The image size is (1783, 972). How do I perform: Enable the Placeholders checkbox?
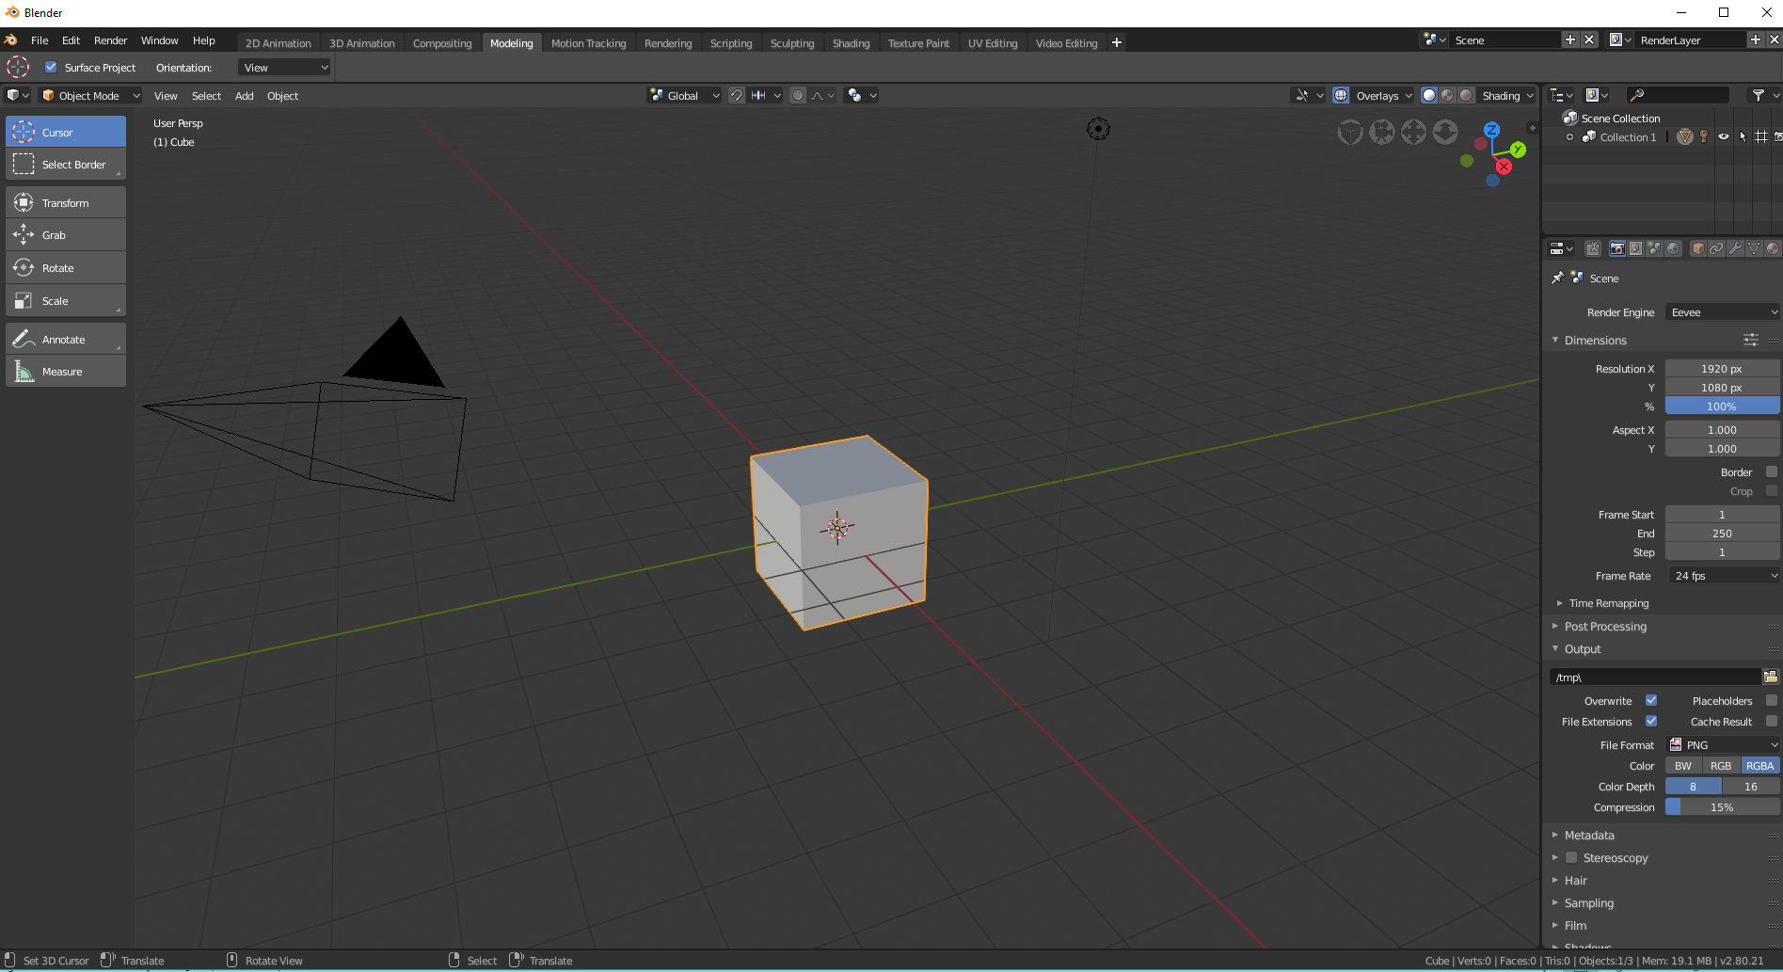coord(1772,700)
